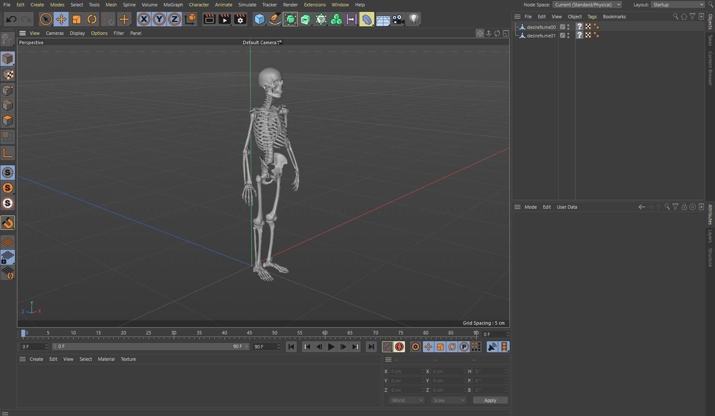Select desirefx.me00 object
The height and width of the screenshot is (416, 715).
[541, 27]
